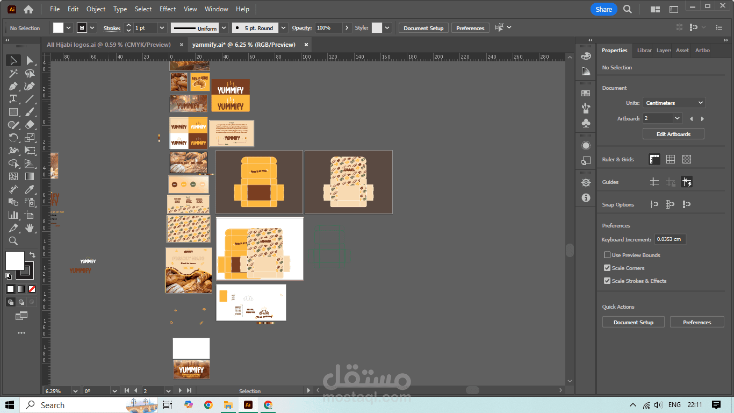Screen dimensions: 734x413
Task: Open the 5 pt. Round brush dropdown
Action: point(284,28)
